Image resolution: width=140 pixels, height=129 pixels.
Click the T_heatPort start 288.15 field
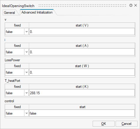[82, 93]
